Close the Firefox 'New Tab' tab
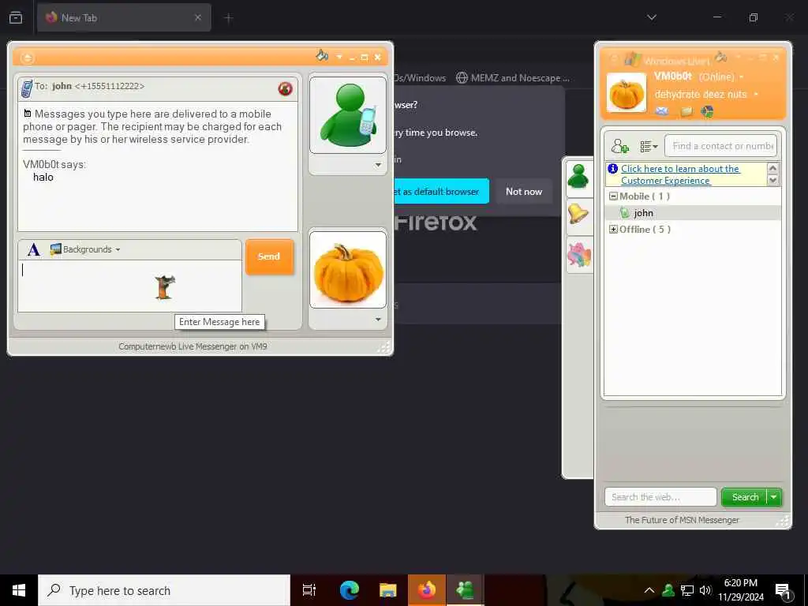The image size is (808, 606). click(198, 17)
